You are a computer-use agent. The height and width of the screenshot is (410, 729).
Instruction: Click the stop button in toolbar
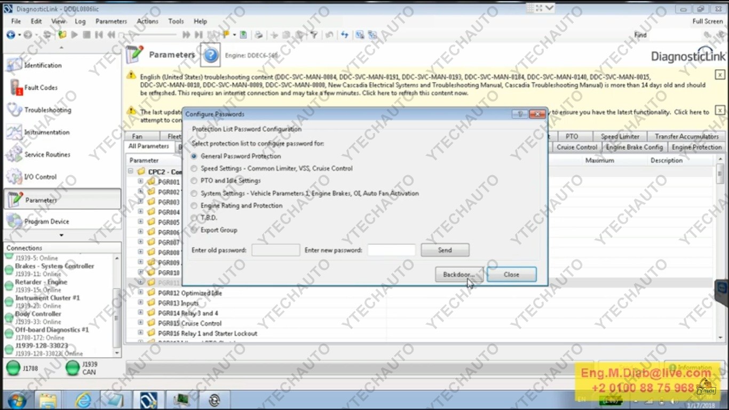[x=86, y=35]
